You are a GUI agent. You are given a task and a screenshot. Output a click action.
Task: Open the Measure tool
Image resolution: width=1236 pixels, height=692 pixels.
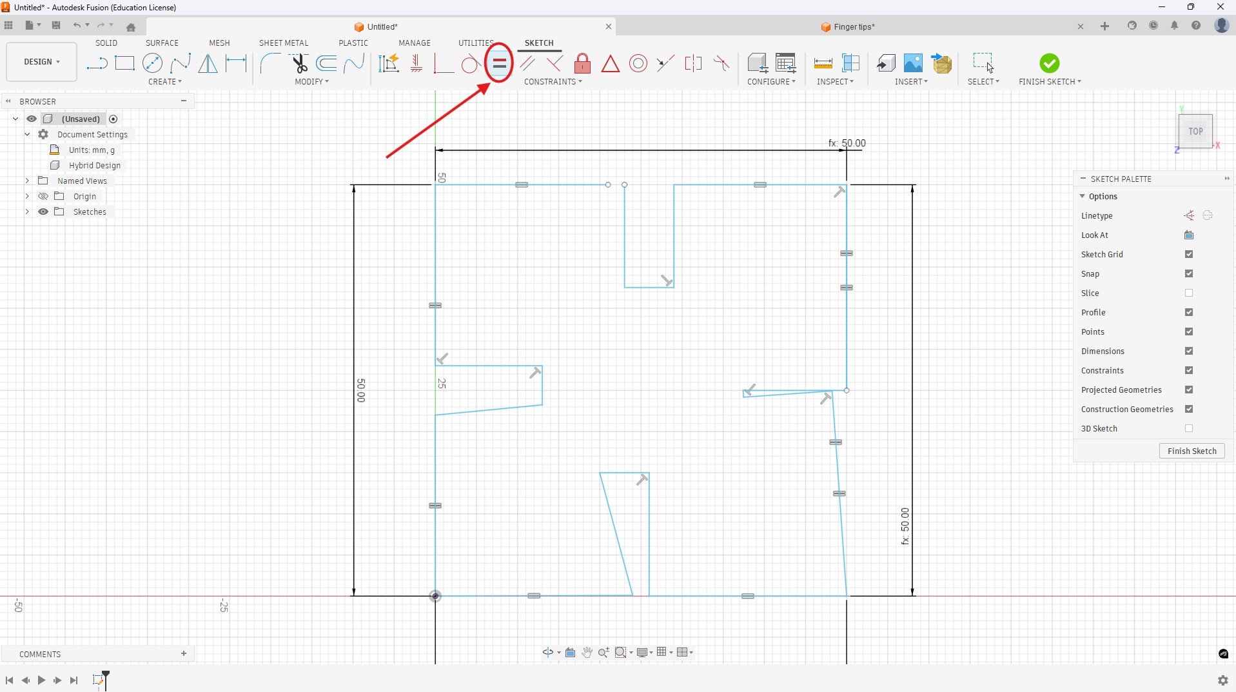823,63
